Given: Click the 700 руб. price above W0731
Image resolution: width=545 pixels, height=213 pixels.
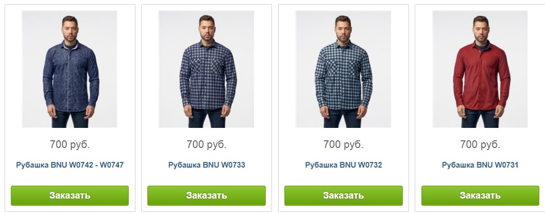Looking at the screenshot, I should pyautogui.click(x=480, y=144).
